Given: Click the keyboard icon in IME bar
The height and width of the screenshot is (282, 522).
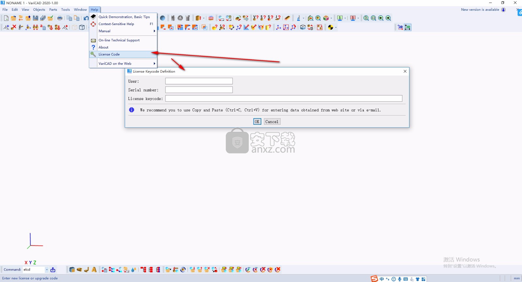Looking at the screenshot, I should (406, 279).
